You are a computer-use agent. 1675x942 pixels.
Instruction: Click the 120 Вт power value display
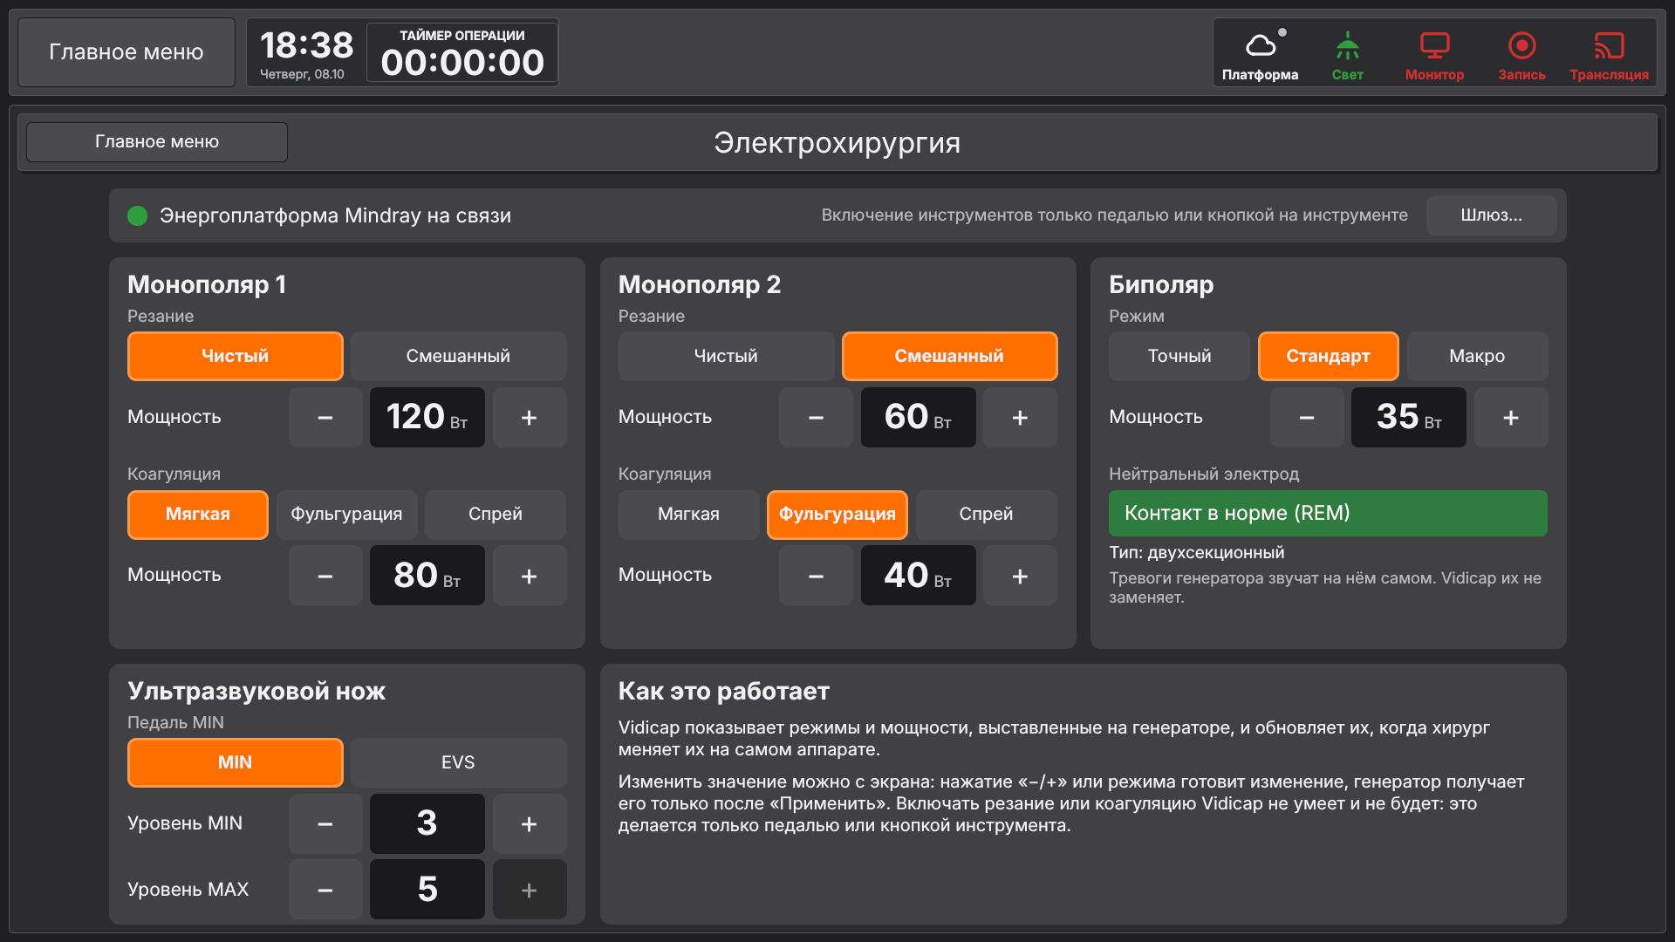[427, 418]
